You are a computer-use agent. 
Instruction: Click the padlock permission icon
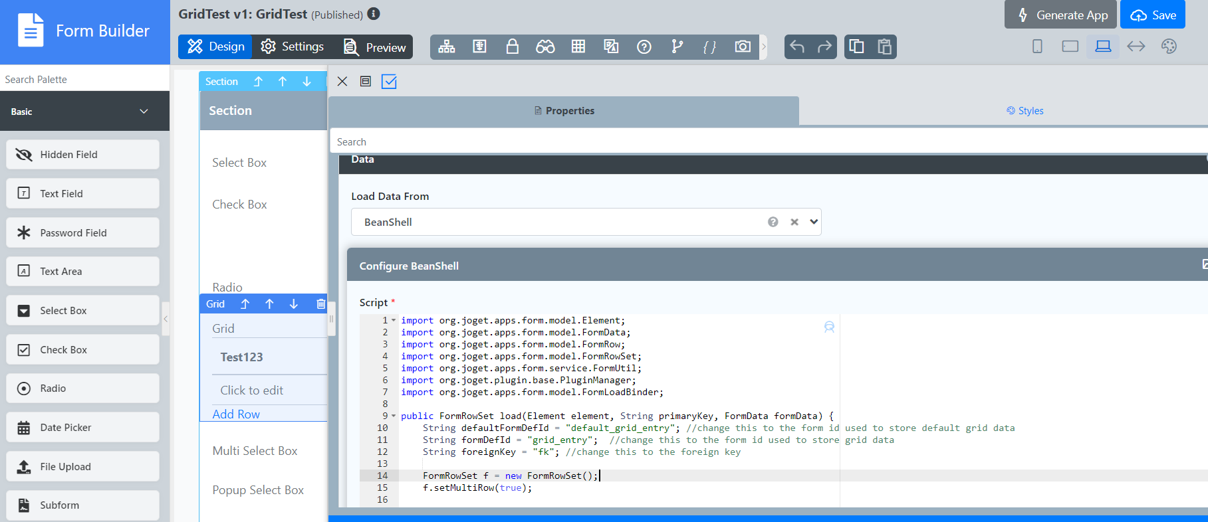(x=512, y=46)
